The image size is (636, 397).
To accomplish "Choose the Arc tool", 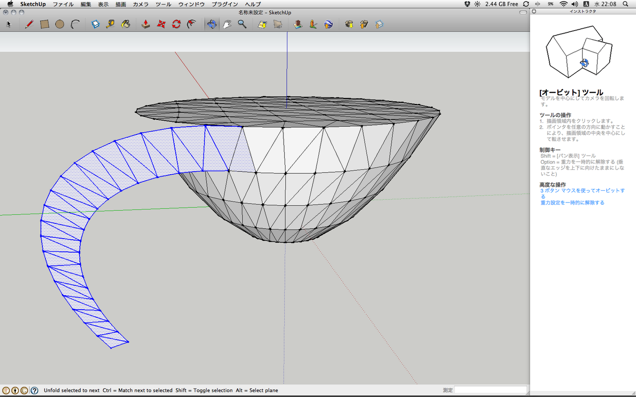I will coord(75,24).
